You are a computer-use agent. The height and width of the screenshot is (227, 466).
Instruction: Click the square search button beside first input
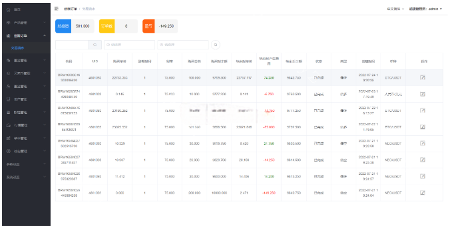point(95,45)
